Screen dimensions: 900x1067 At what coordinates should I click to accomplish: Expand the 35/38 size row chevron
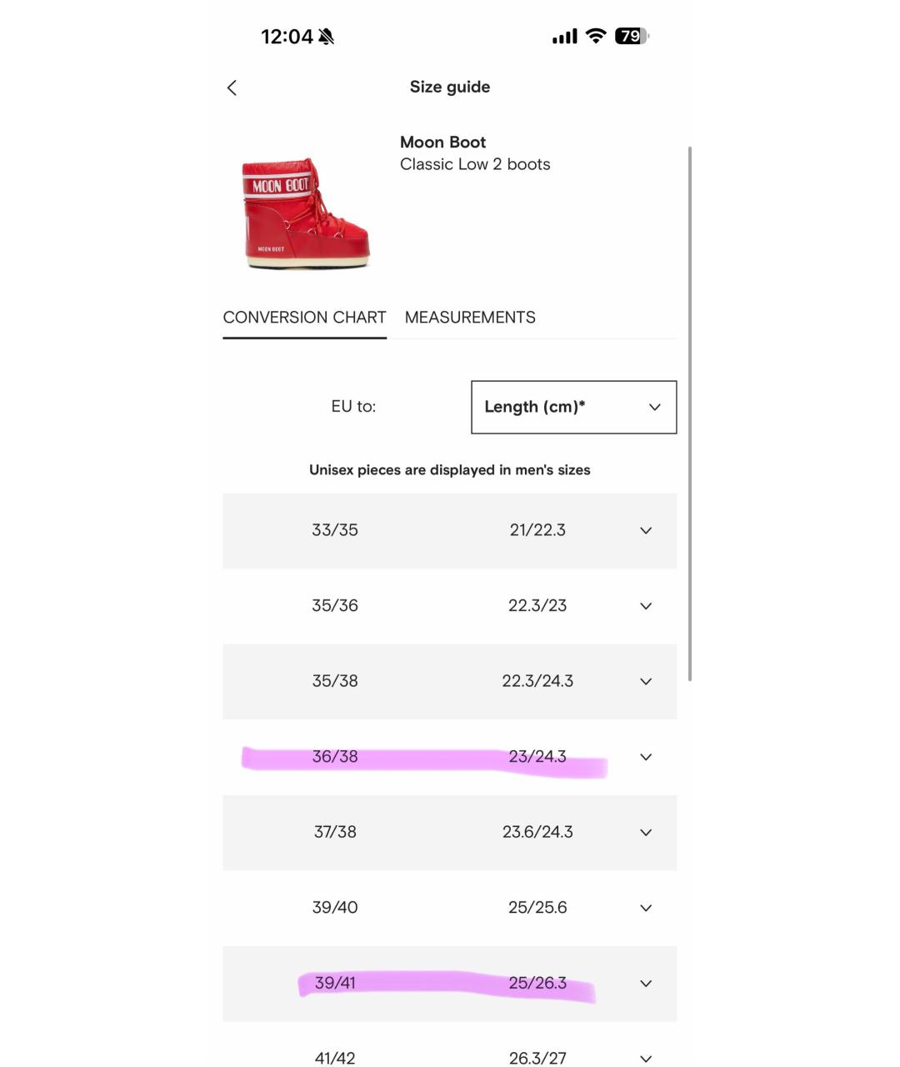point(646,681)
